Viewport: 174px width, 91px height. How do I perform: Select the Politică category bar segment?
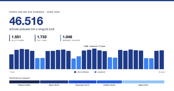(x=109, y=82)
